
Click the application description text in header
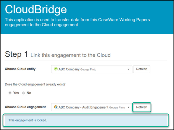tap(77, 22)
